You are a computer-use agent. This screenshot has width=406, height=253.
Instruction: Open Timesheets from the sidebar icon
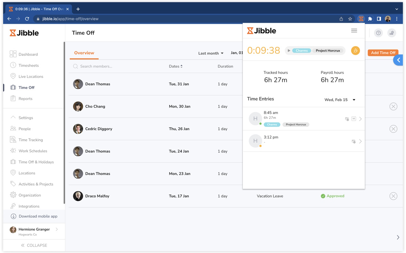click(13, 65)
